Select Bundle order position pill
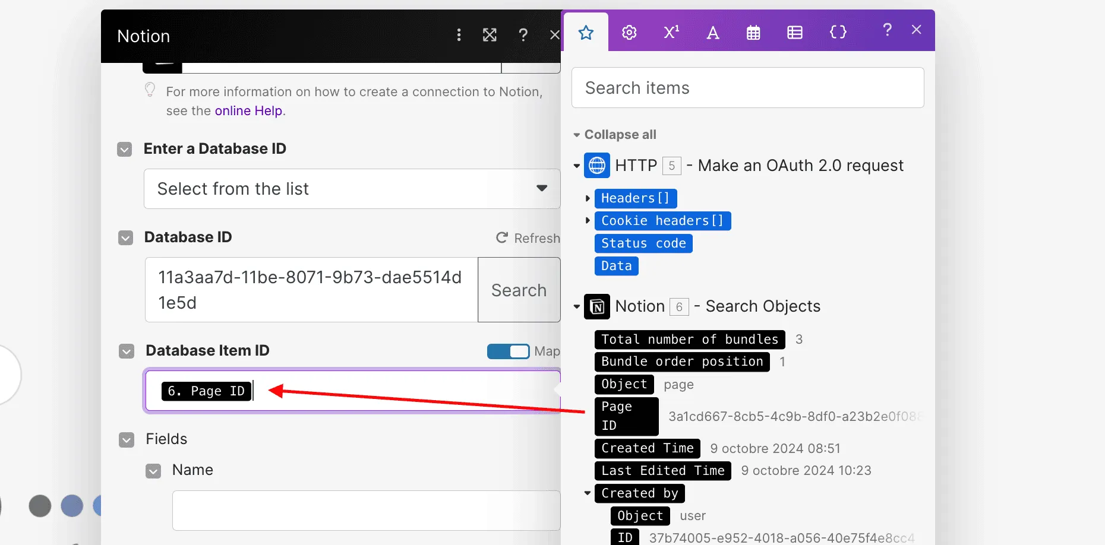 pyautogui.click(x=682, y=362)
